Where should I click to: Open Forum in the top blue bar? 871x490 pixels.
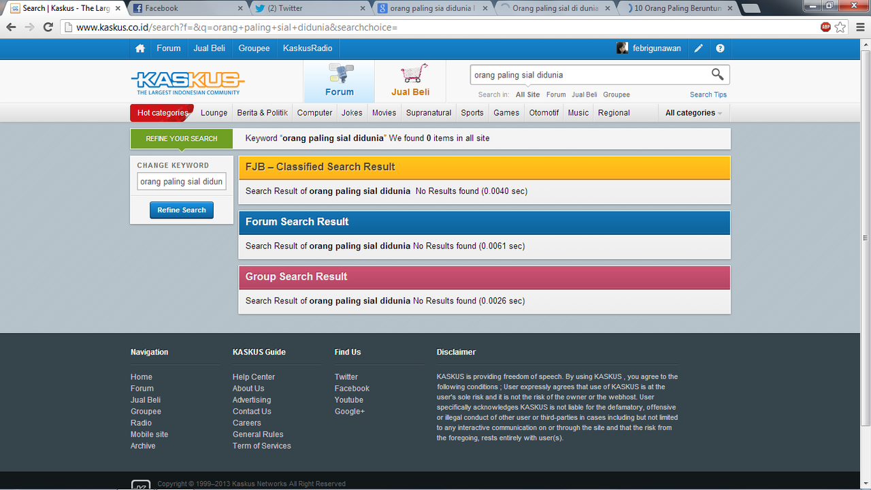[169, 48]
